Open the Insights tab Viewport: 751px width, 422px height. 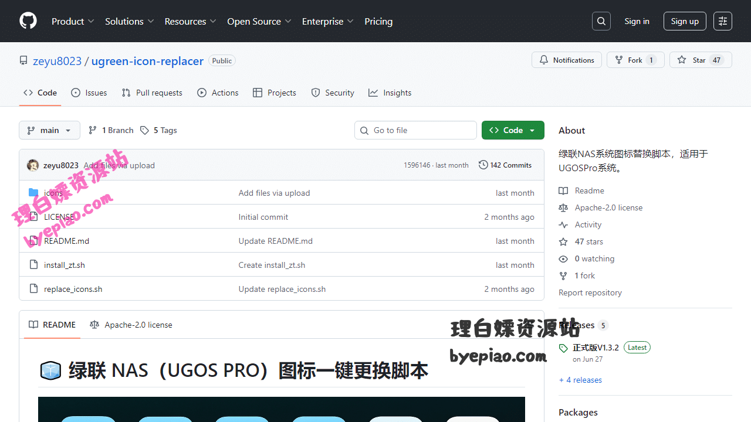(x=390, y=93)
